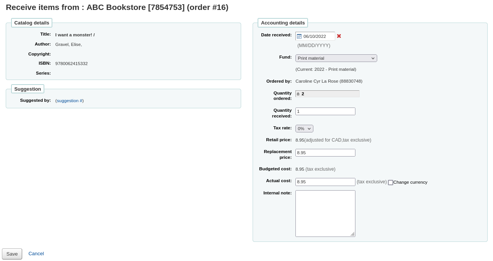This screenshot has height=261, width=493.
Task: Click the Actual cost input field
Action: pyautogui.click(x=325, y=182)
